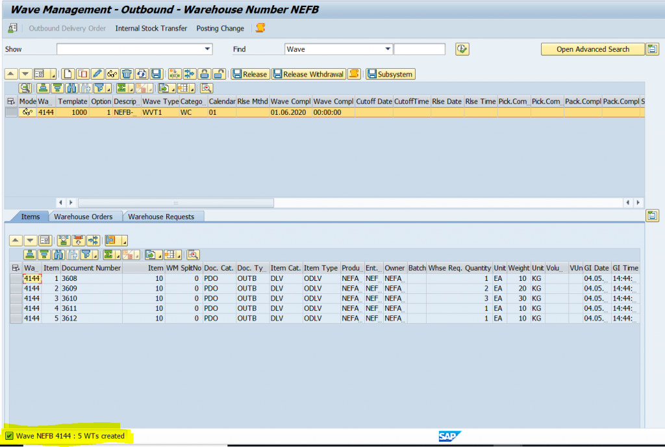The width and height of the screenshot is (665, 447).
Task: Click the pencil change mode icon
Action: coord(97,74)
